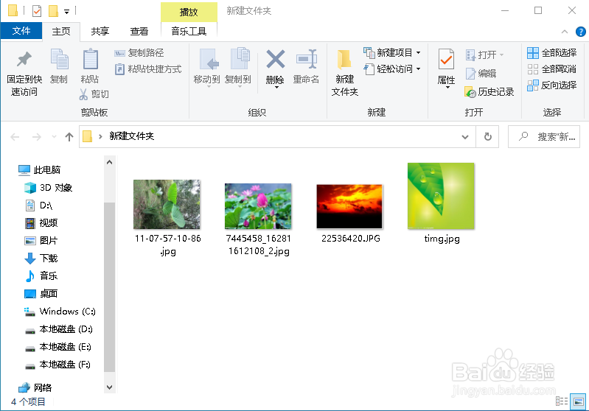Go up one folder level
The height and width of the screenshot is (411, 589).
pyautogui.click(x=69, y=137)
